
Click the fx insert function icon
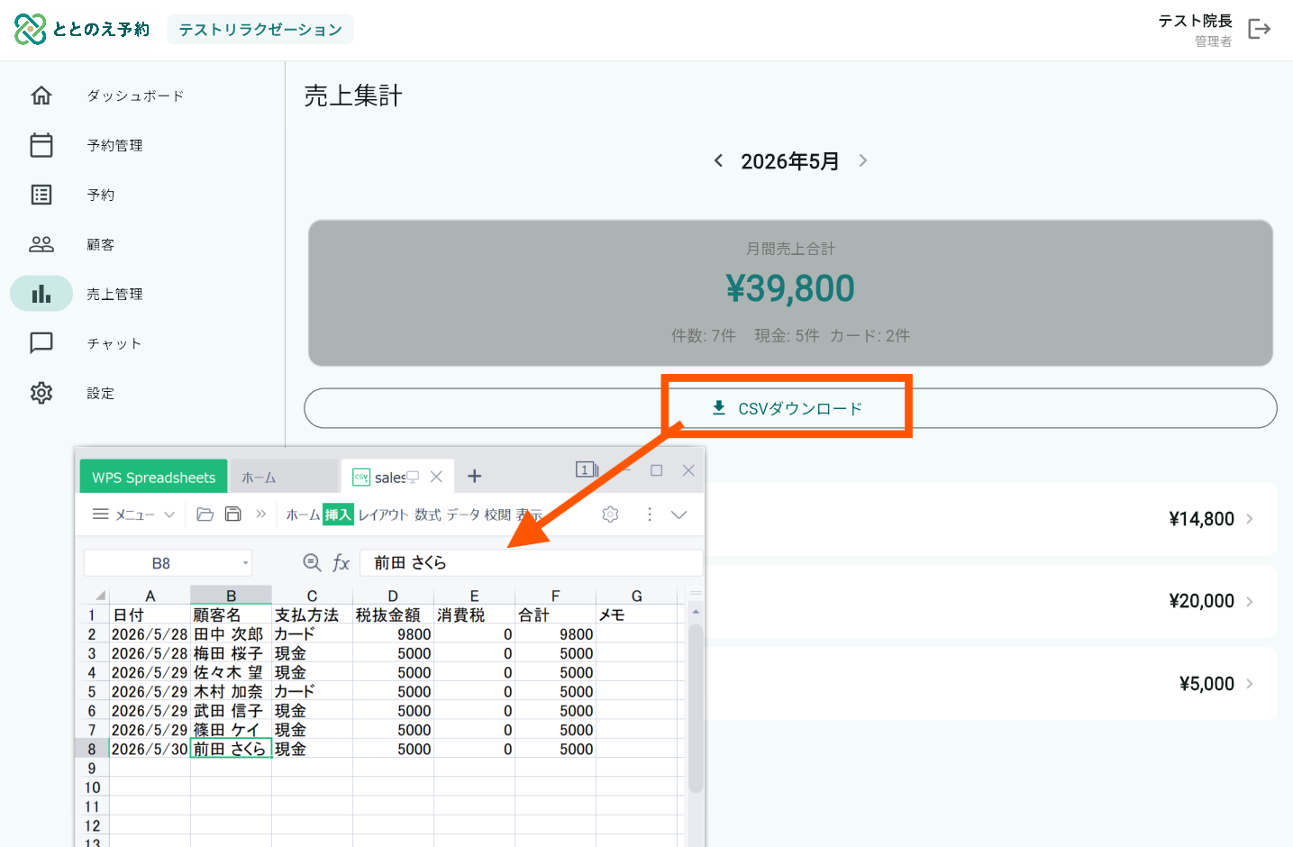[341, 563]
